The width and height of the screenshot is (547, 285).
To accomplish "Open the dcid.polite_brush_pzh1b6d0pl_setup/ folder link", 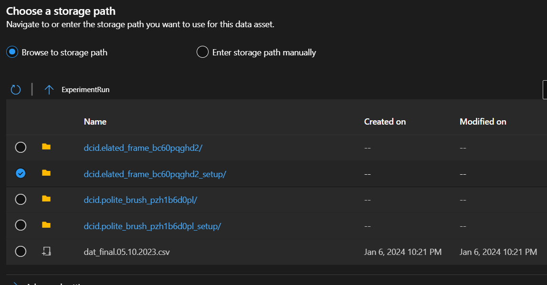I will click(x=153, y=225).
